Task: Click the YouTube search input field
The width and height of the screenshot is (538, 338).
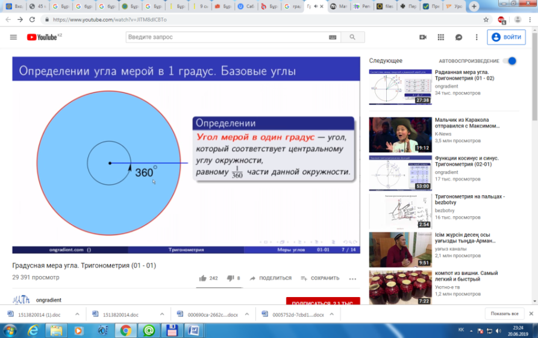Action: (227, 37)
